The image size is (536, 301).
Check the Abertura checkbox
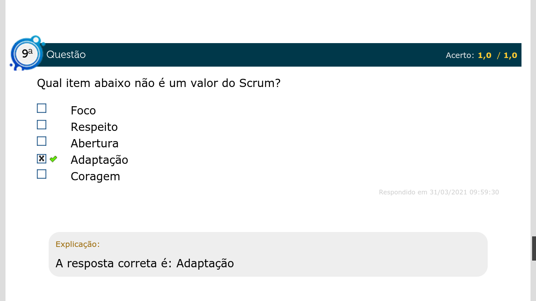pos(42,141)
